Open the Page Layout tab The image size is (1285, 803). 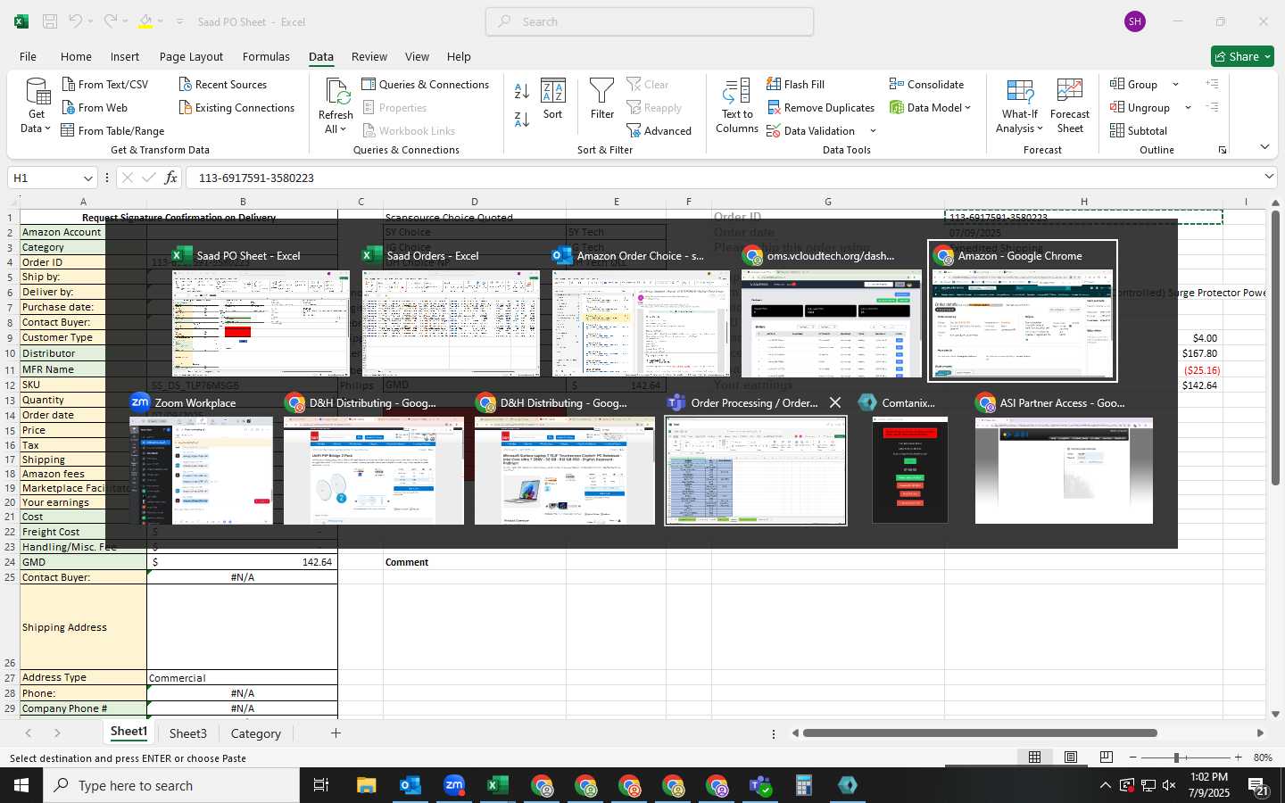[x=191, y=56]
